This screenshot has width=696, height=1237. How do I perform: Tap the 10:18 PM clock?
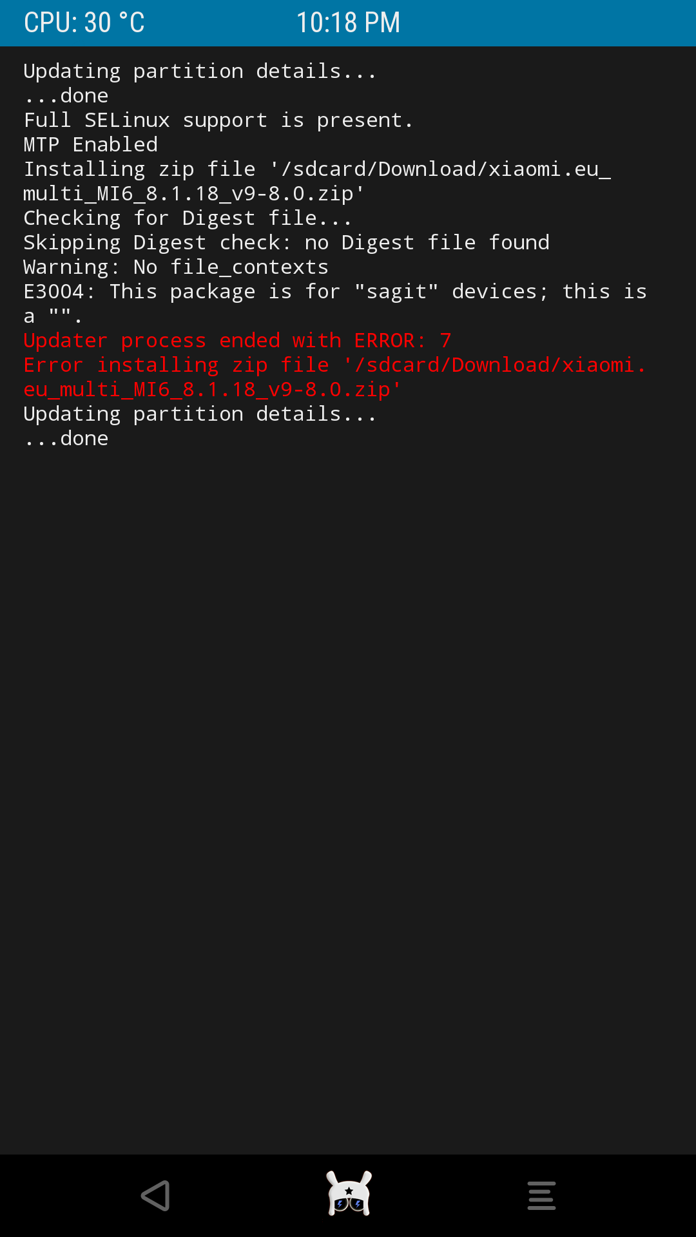point(348,23)
